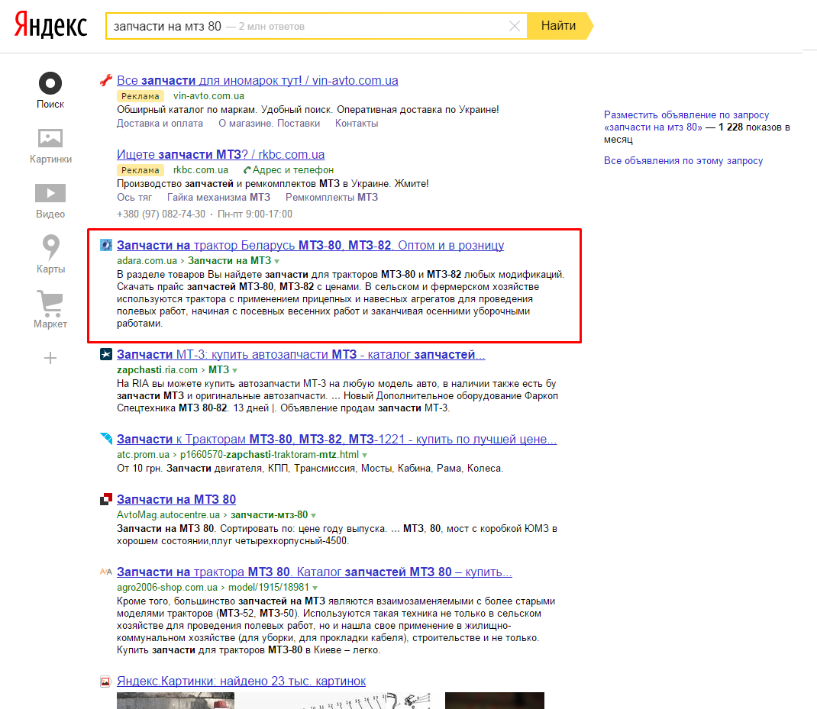Click the zapchasti.ria.com result favicon
This screenshot has width=817, height=709.
(106, 354)
